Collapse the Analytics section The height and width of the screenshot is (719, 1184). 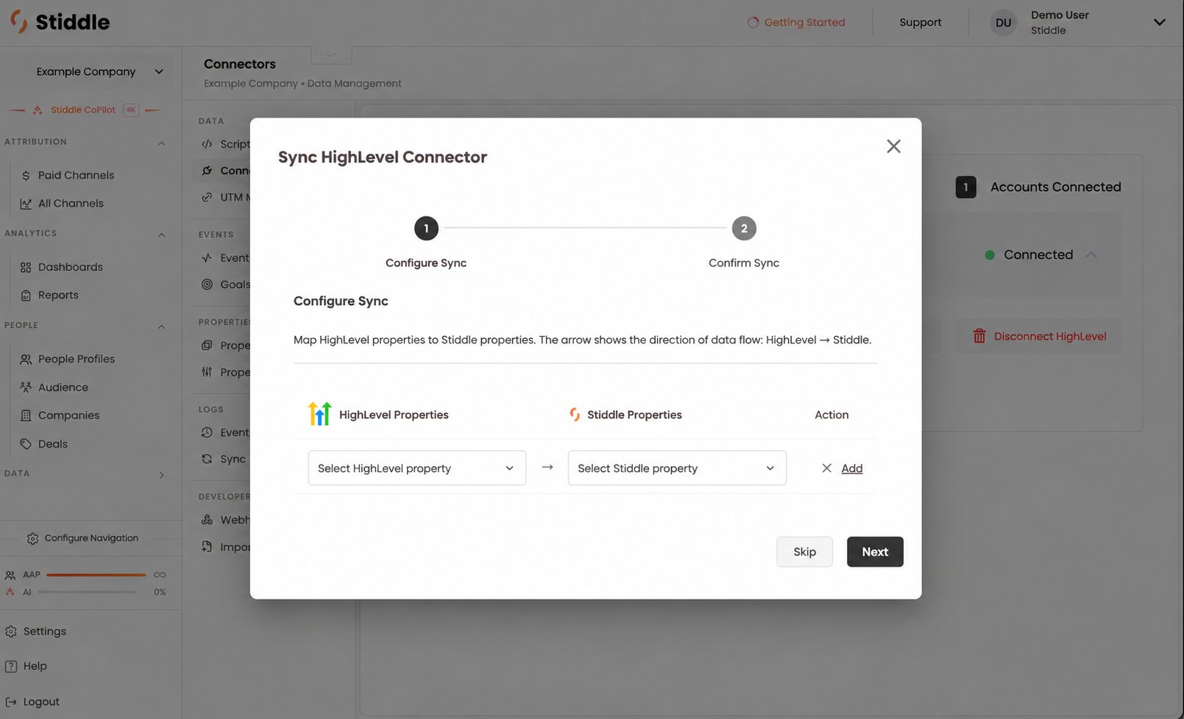pyautogui.click(x=161, y=235)
